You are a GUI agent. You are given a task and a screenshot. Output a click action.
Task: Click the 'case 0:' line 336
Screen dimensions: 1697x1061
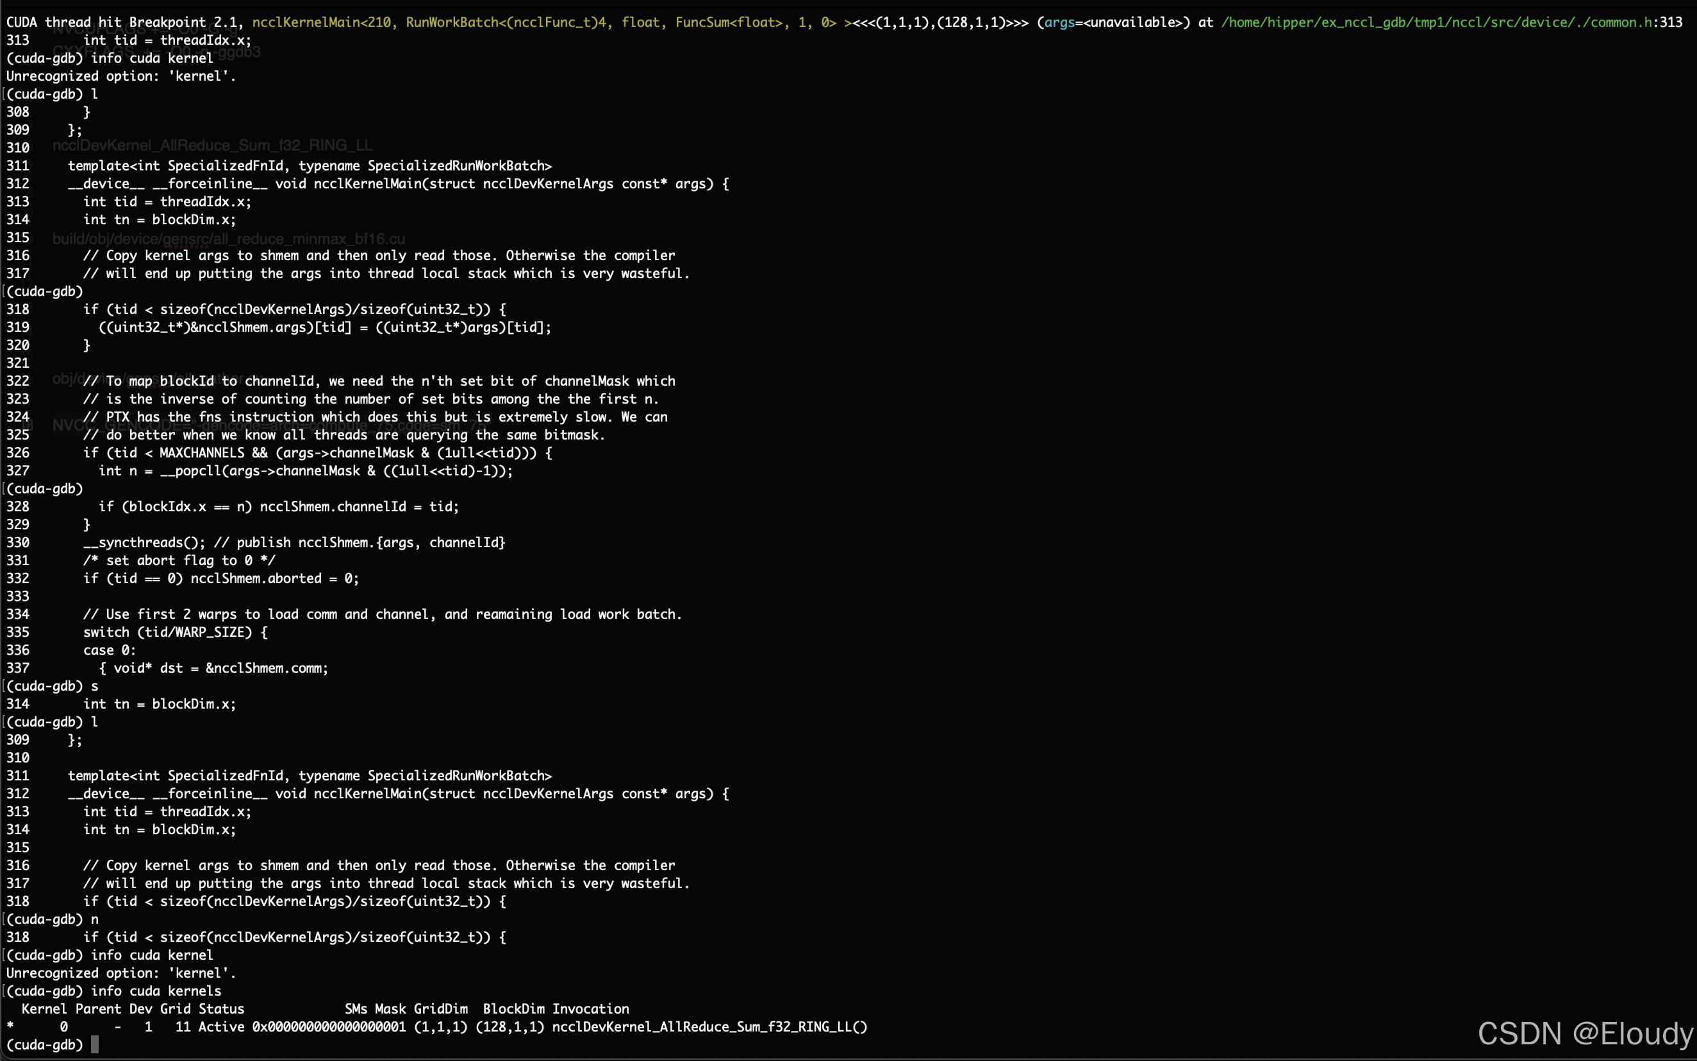tap(110, 650)
